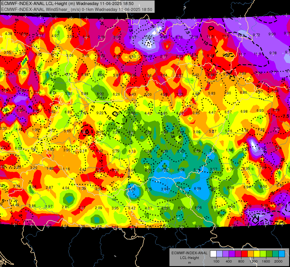Click the red legend swatch right of 800

click(244, 254)
